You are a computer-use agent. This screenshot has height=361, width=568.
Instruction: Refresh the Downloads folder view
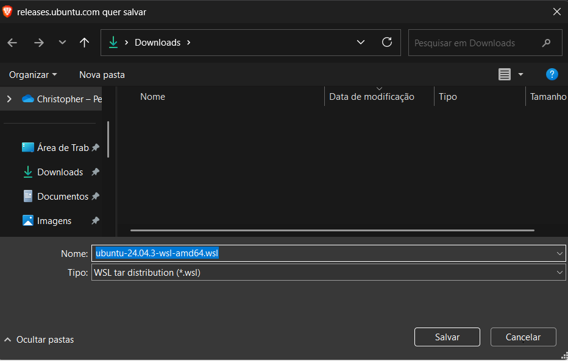click(x=387, y=43)
